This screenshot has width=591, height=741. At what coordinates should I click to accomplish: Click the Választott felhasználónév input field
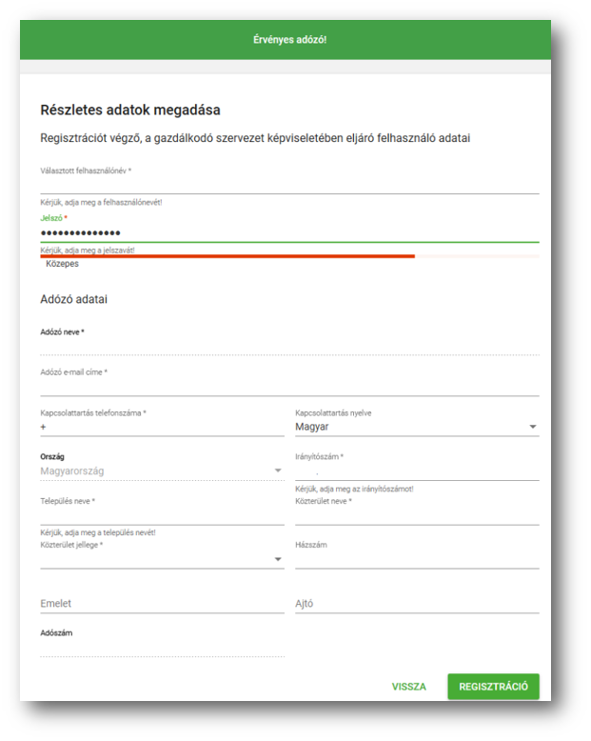289,185
